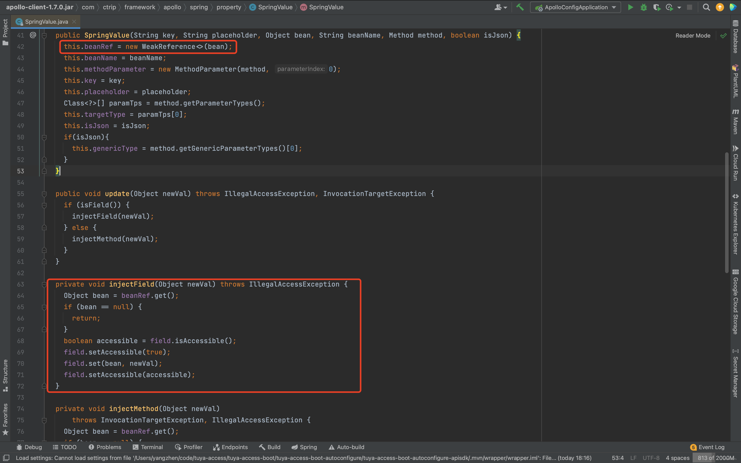Click the Run button to execute application
Screen dimensions: 741x463
(x=630, y=7)
